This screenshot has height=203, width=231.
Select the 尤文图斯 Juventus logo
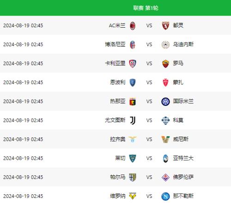click(133, 120)
